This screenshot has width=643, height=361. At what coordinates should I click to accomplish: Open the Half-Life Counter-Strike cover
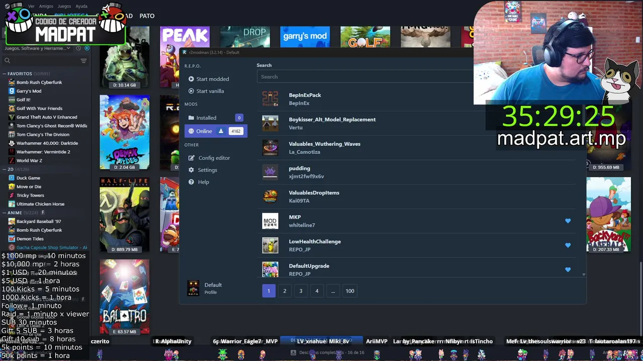point(125,215)
